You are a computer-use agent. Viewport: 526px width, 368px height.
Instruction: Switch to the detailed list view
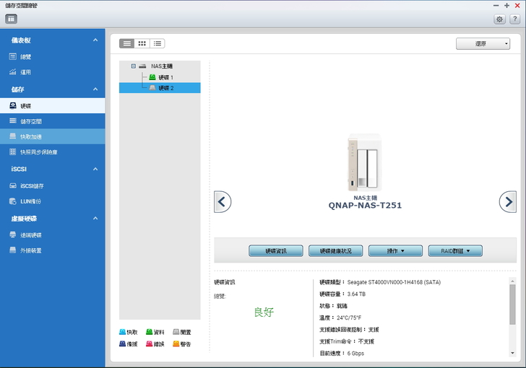[x=158, y=43]
